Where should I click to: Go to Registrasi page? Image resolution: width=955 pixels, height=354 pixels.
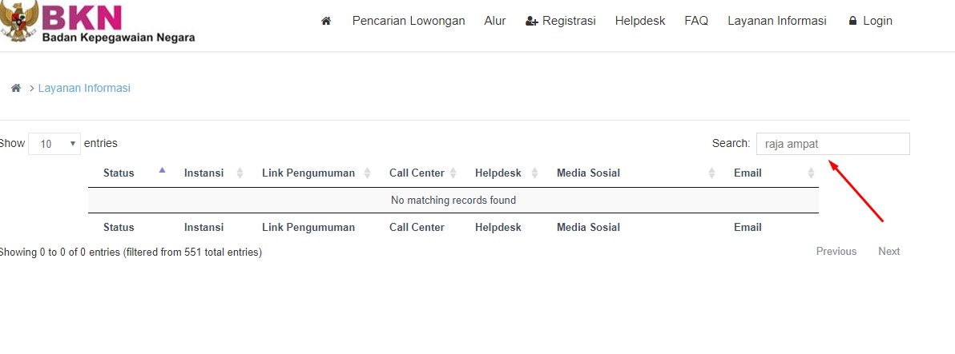(x=561, y=21)
